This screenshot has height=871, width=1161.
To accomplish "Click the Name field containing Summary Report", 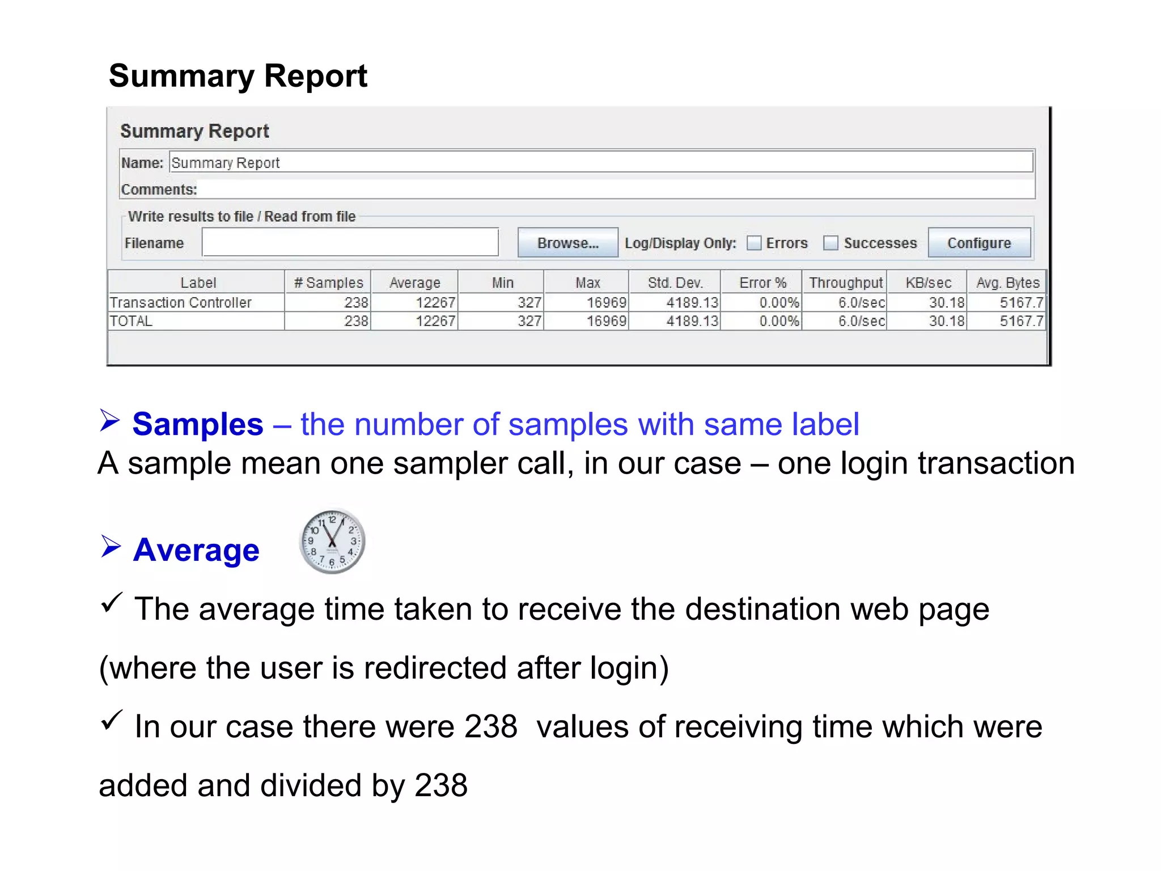I will pos(601,162).
